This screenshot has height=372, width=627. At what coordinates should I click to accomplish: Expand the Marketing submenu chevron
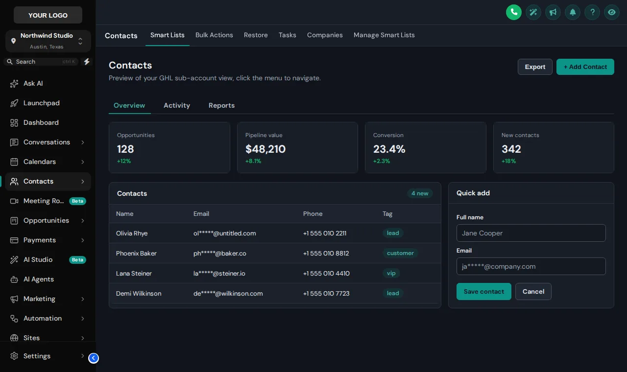[x=83, y=299]
